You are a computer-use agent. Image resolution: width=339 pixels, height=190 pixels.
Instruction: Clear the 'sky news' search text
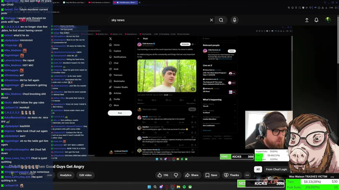pos(211,20)
